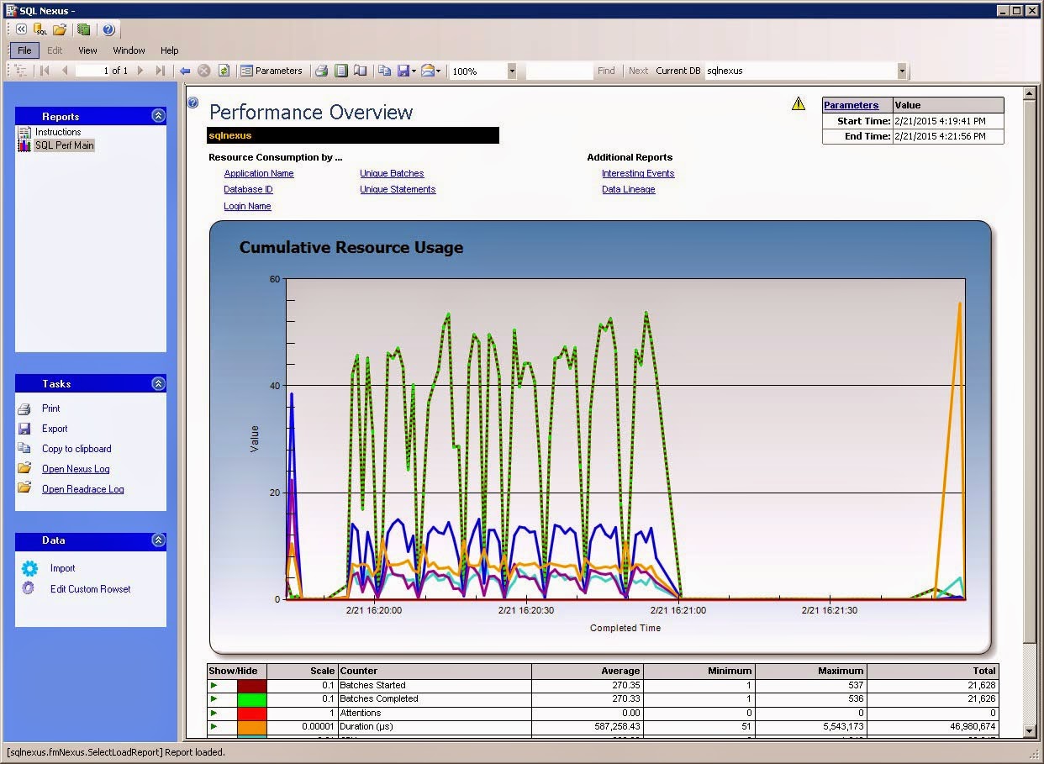Go to next report page
Screen dimensions: 1044x764
point(140,71)
